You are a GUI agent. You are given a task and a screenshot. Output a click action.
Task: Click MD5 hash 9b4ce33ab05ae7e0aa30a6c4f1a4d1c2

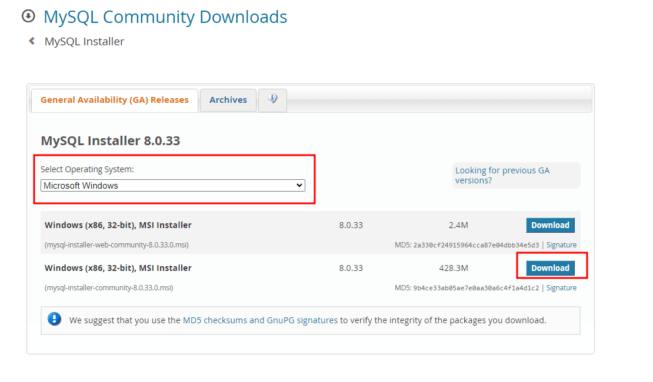pos(476,288)
